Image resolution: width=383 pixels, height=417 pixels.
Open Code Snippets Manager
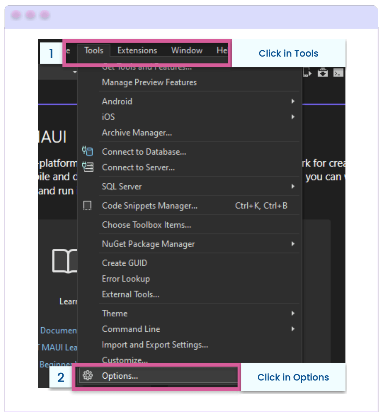[190, 206]
